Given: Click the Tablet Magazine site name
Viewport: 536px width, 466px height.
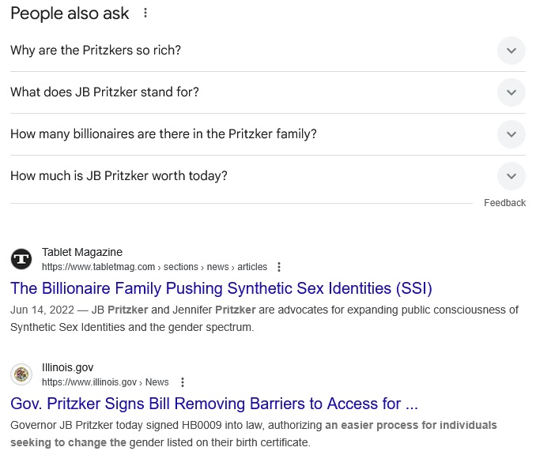Looking at the screenshot, I should [82, 252].
